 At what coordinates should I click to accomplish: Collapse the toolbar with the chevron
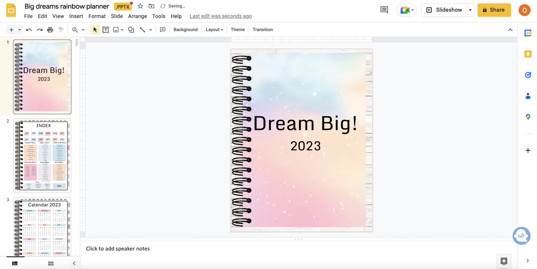510,30
